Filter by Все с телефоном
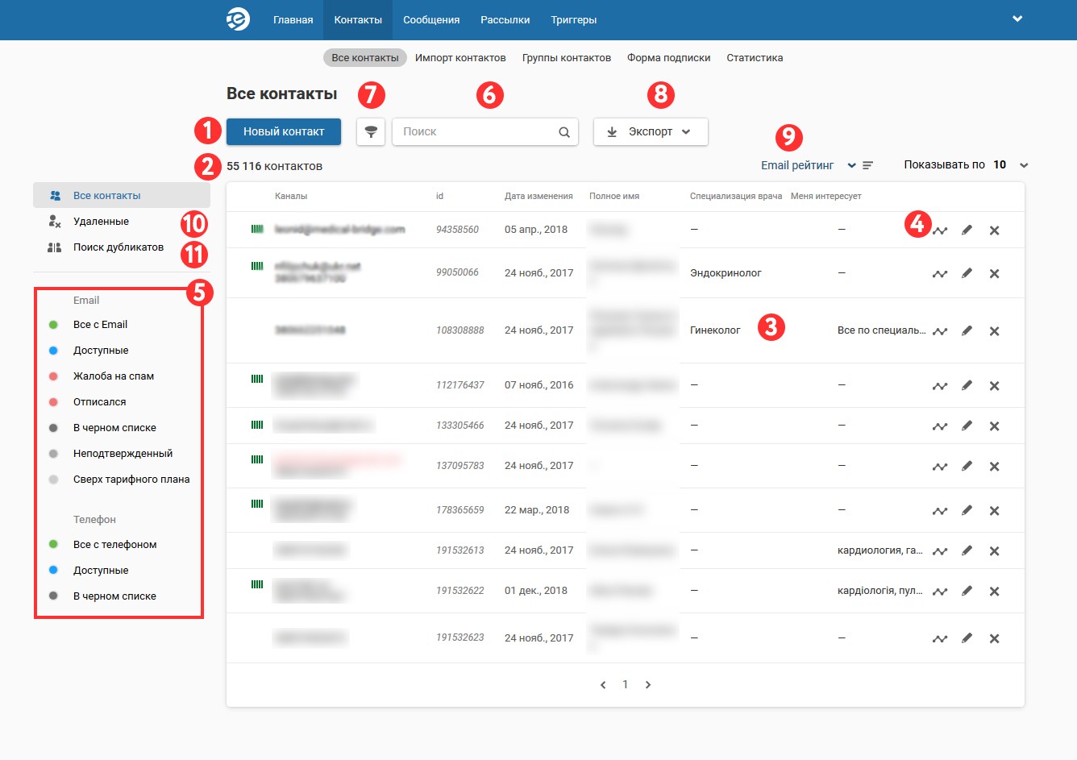This screenshot has height=760, width=1077. (114, 545)
